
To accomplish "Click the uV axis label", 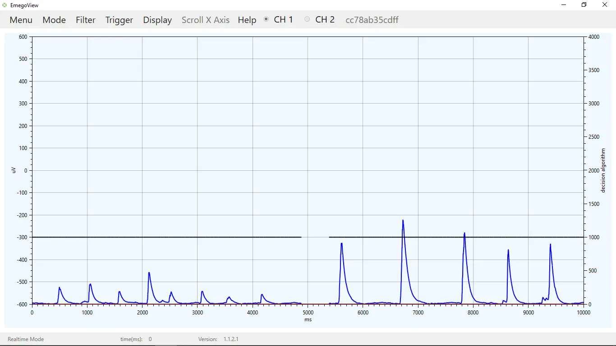I will click(14, 170).
